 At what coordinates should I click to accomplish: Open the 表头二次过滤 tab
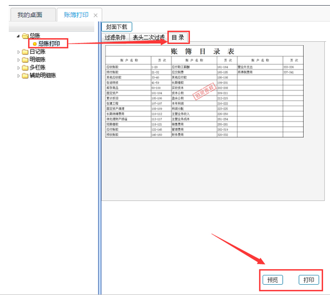tap(148, 38)
